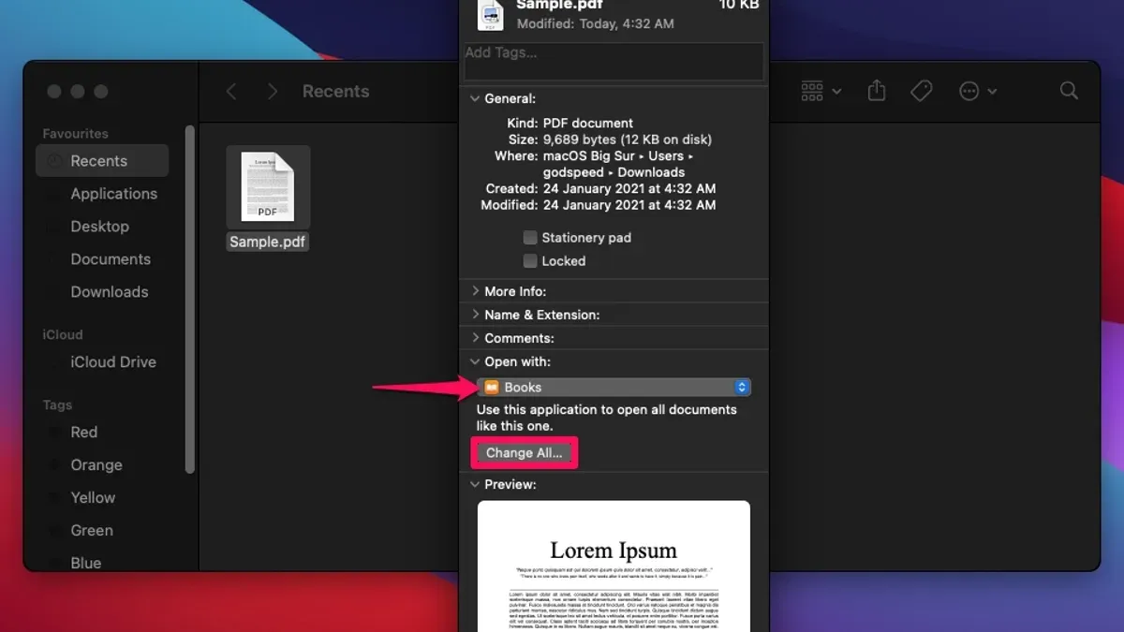
Task: Select the Sample.pdf file thumbnail
Action: (x=268, y=186)
